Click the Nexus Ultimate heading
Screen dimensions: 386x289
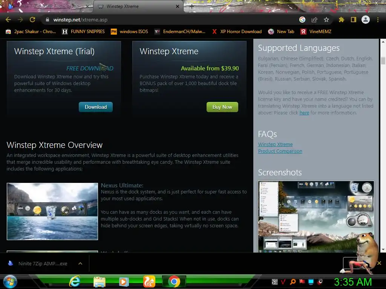(122, 185)
